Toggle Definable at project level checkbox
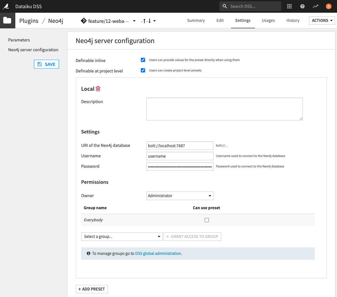The image size is (337, 297). coord(143,70)
